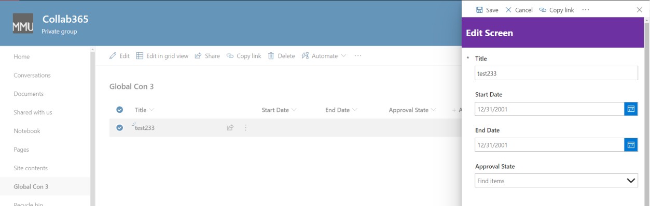Open Approval State column header menu
The width and height of the screenshot is (650, 206).
coord(413,110)
